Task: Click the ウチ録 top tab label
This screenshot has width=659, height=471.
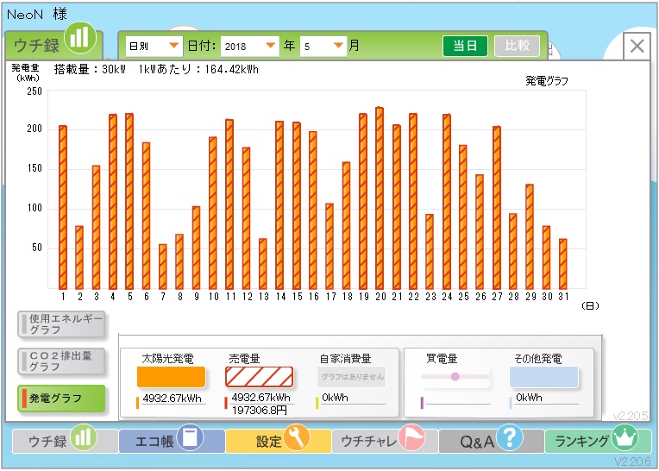Action: click(x=36, y=46)
